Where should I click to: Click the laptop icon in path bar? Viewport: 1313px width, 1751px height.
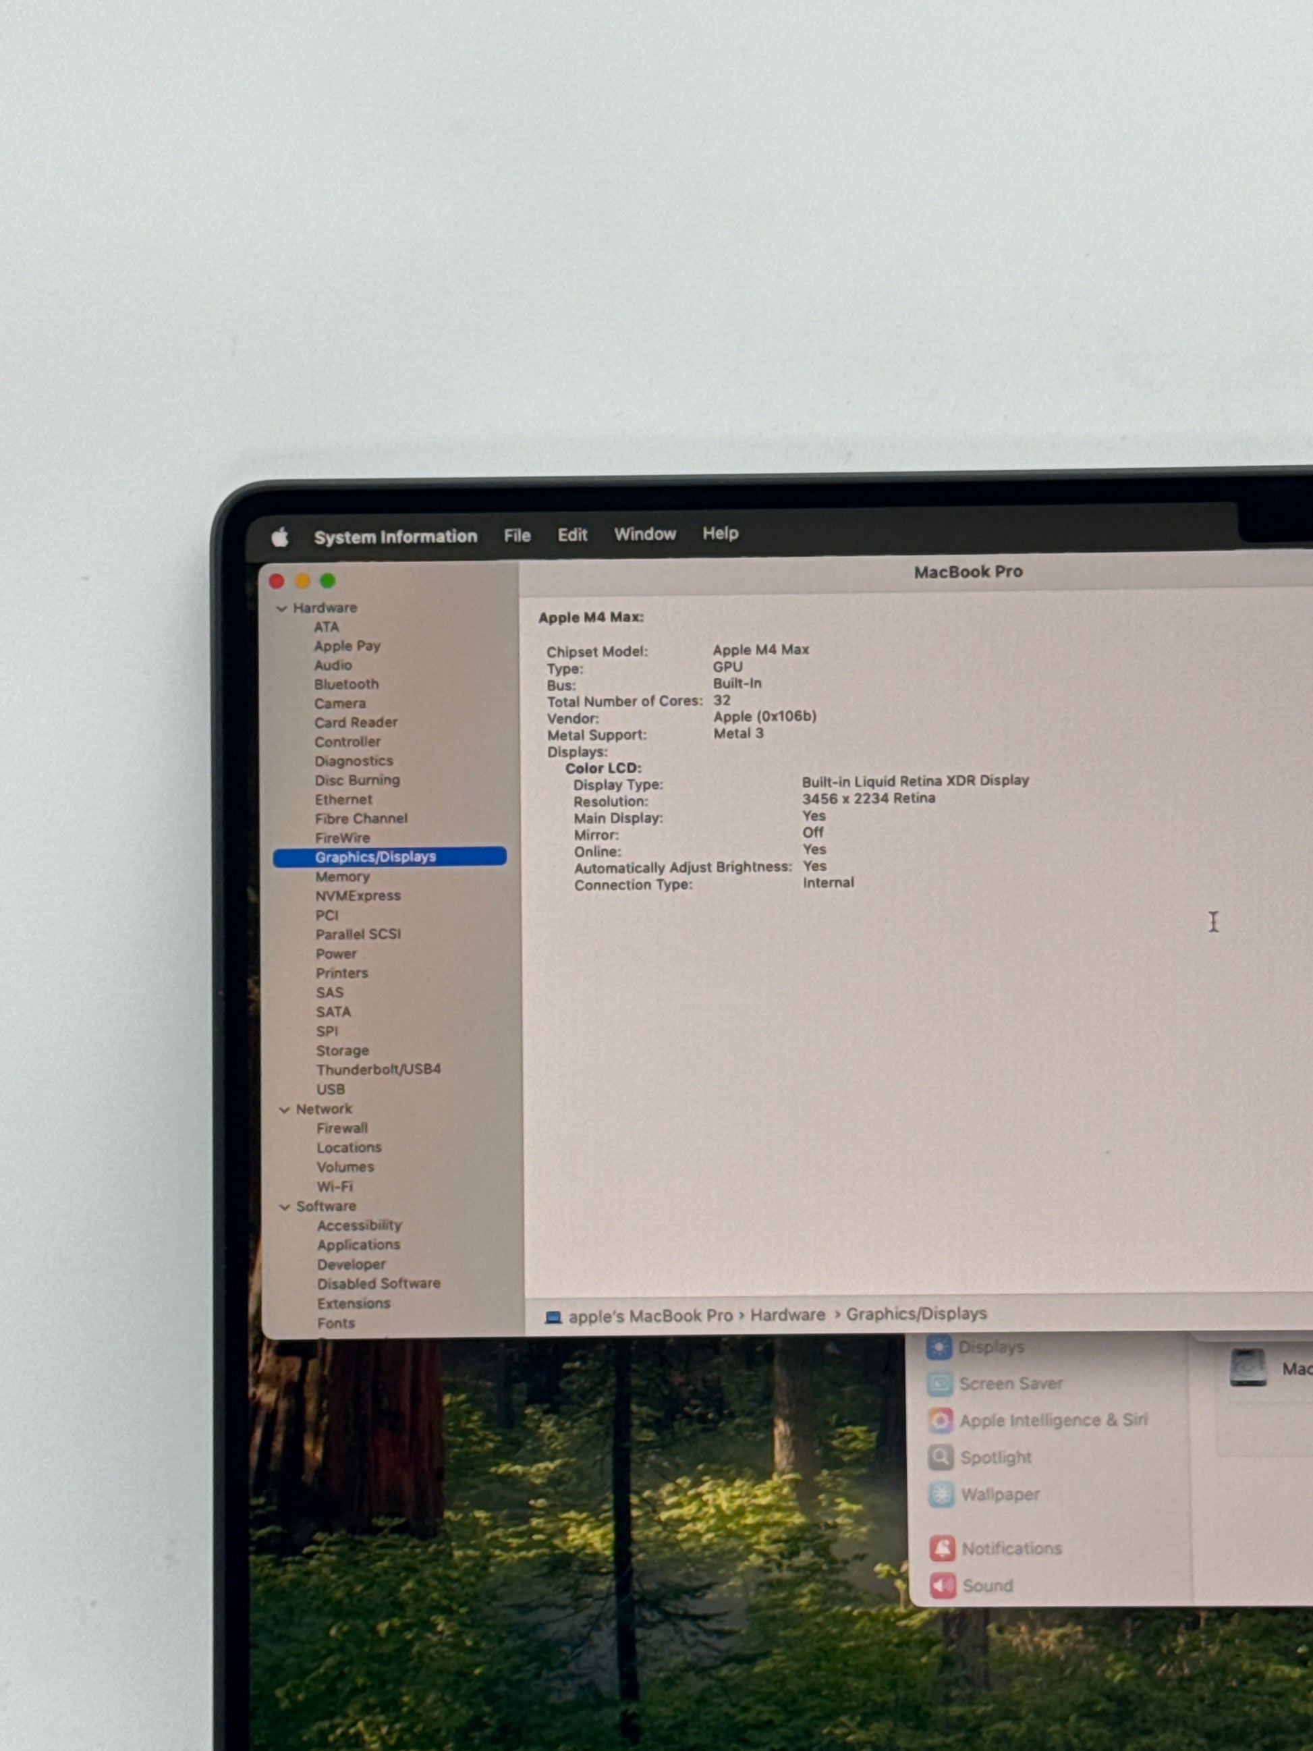[x=553, y=1317]
